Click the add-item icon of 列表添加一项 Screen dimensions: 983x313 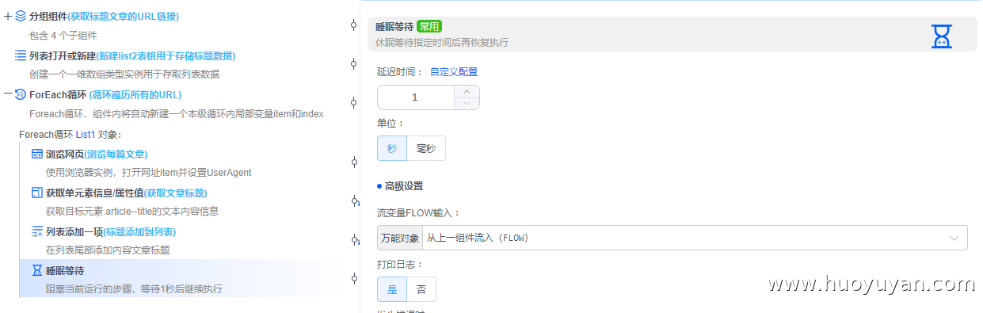click(x=37, y=231)
